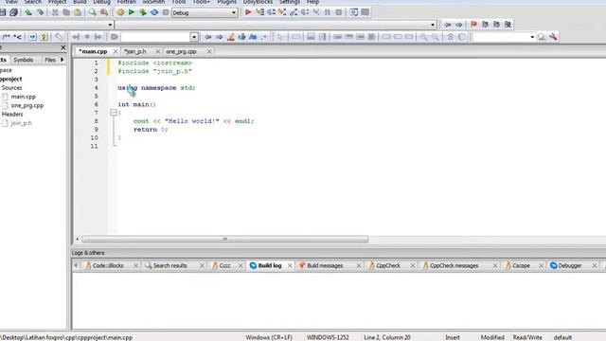Close the one_prg.cpp editor tab
Screen dimensions: 606x341
tap(209, 51)
